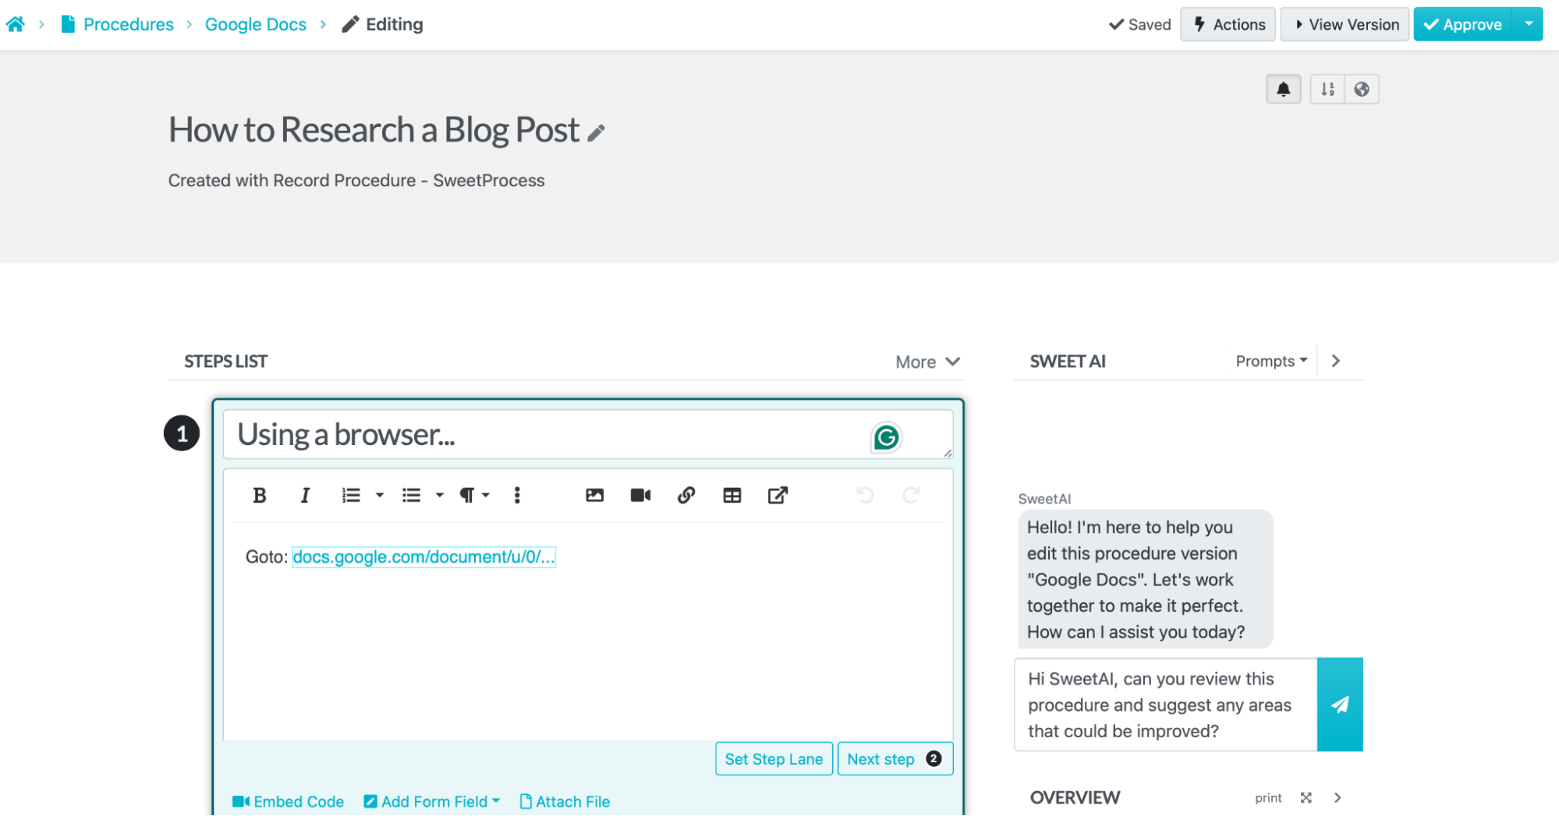
Task: Open the Google Docs breadcrumb link
Action: 256,24
